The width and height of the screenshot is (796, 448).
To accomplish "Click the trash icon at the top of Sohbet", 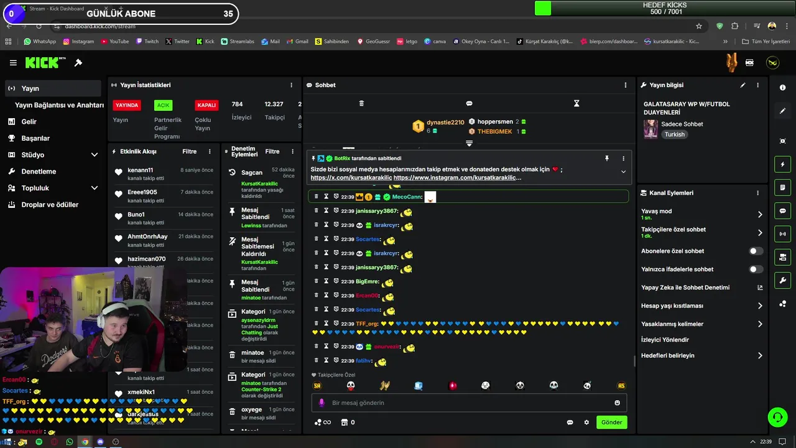I will pyautogui.click(x=361, y=103).
